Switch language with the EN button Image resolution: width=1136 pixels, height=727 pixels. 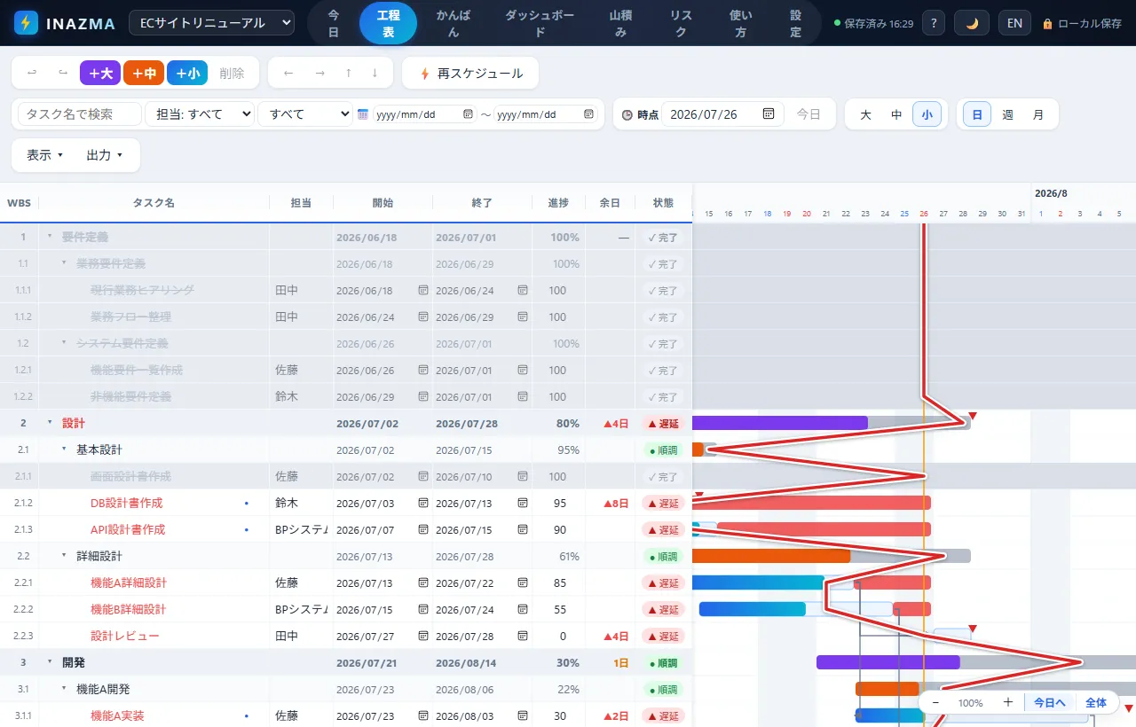click(x=1014, y=23)
